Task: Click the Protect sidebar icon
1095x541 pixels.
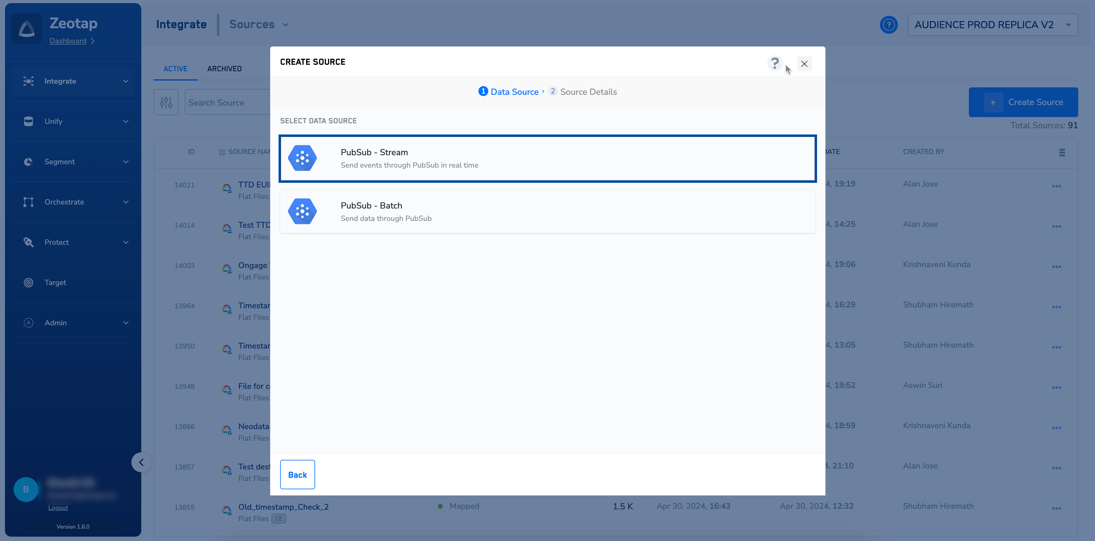Action: pyautogui.click(x=29, y=242)
